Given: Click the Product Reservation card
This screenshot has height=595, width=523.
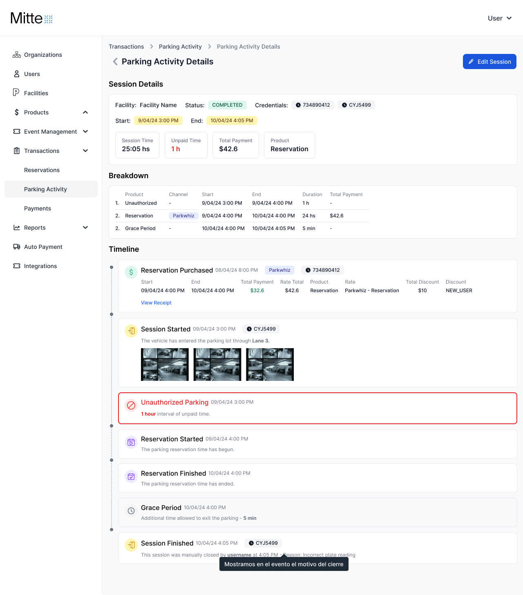Looking at the screenshot, I should click(x=289, y=145).
